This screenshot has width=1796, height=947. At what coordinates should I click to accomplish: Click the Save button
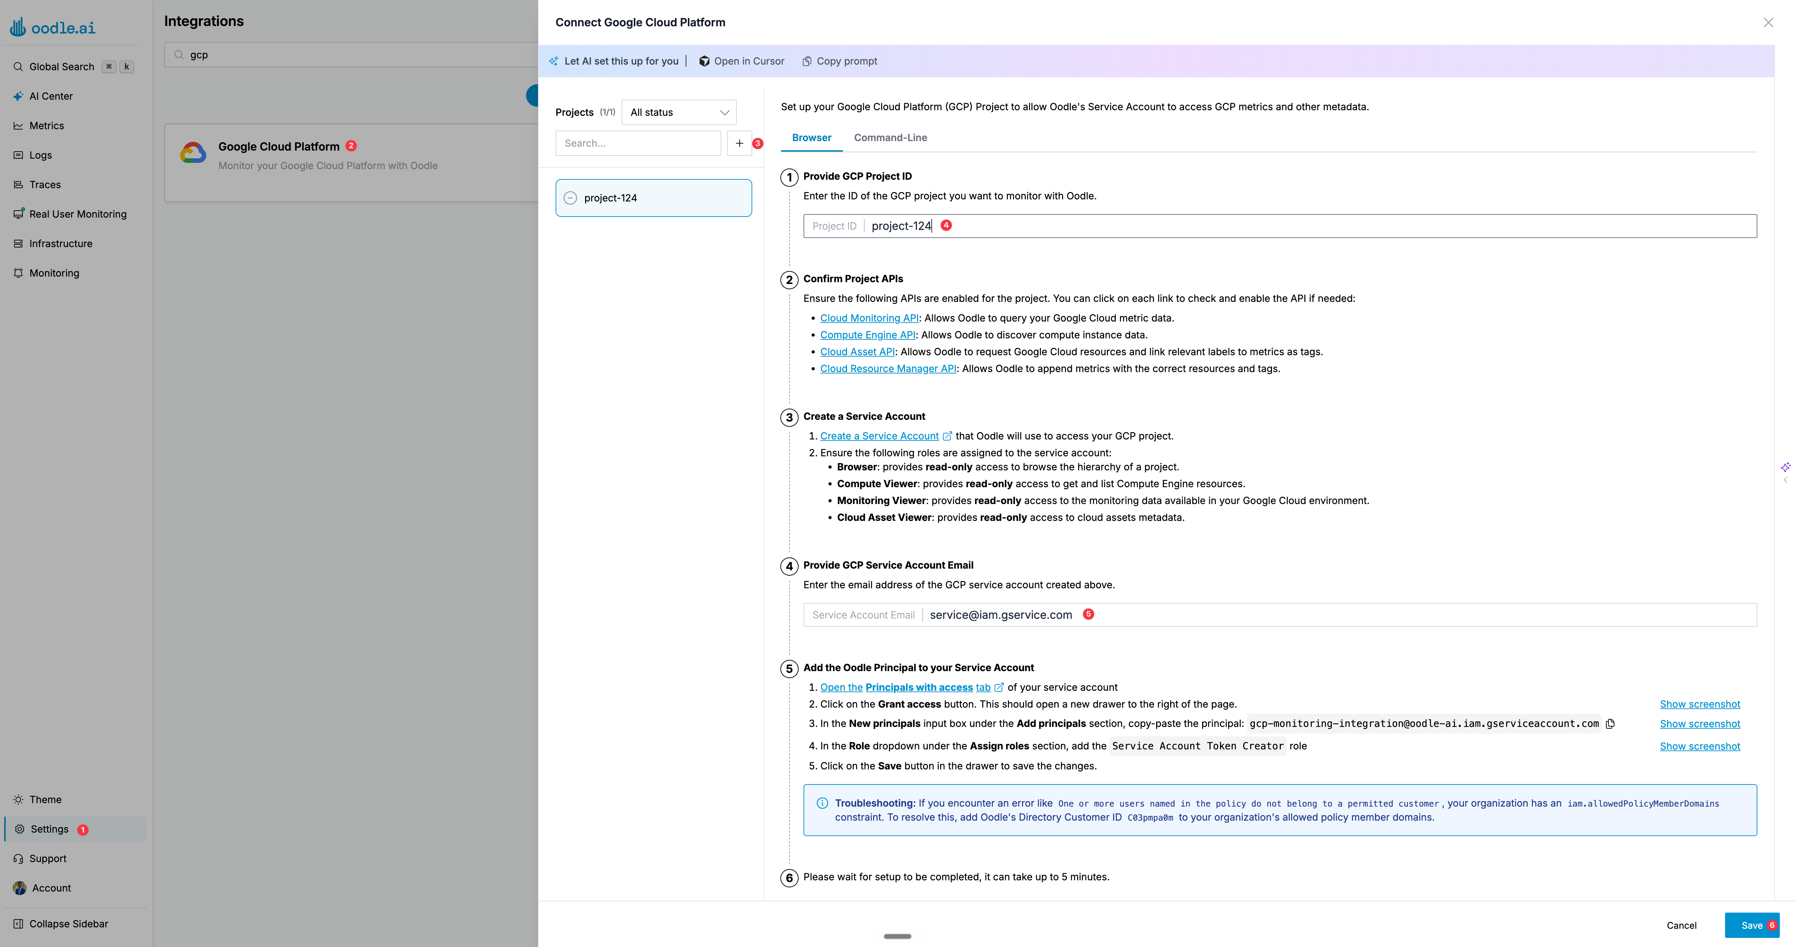[x=1751, y=925]
